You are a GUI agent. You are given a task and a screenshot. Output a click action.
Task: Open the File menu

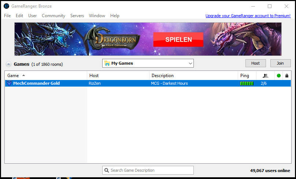7,16
